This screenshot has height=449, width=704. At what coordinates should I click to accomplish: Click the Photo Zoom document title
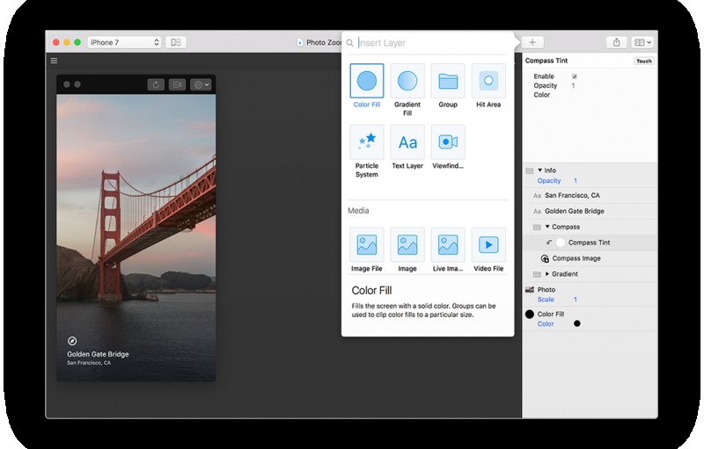pos(323,42)
